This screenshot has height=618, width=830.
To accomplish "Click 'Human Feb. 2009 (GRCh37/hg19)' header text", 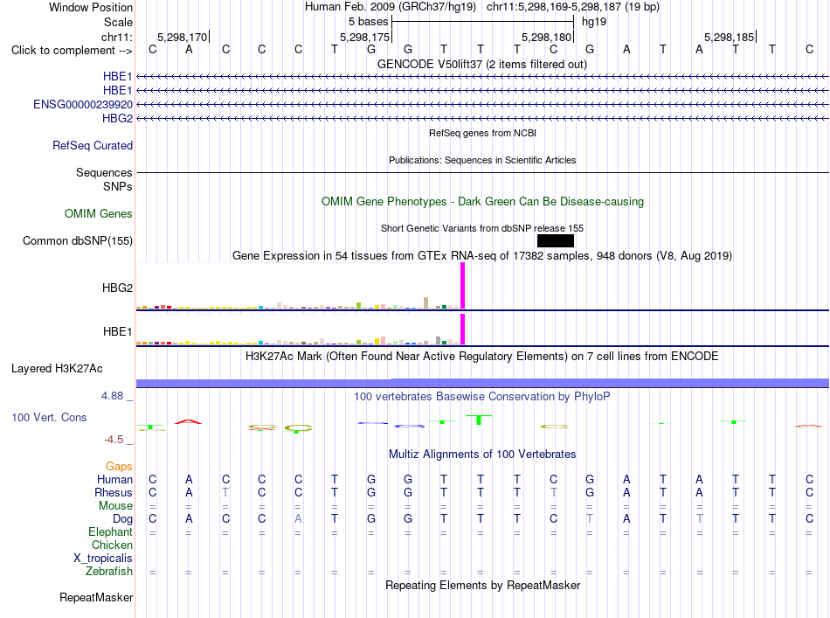I will tap(391, 7).
